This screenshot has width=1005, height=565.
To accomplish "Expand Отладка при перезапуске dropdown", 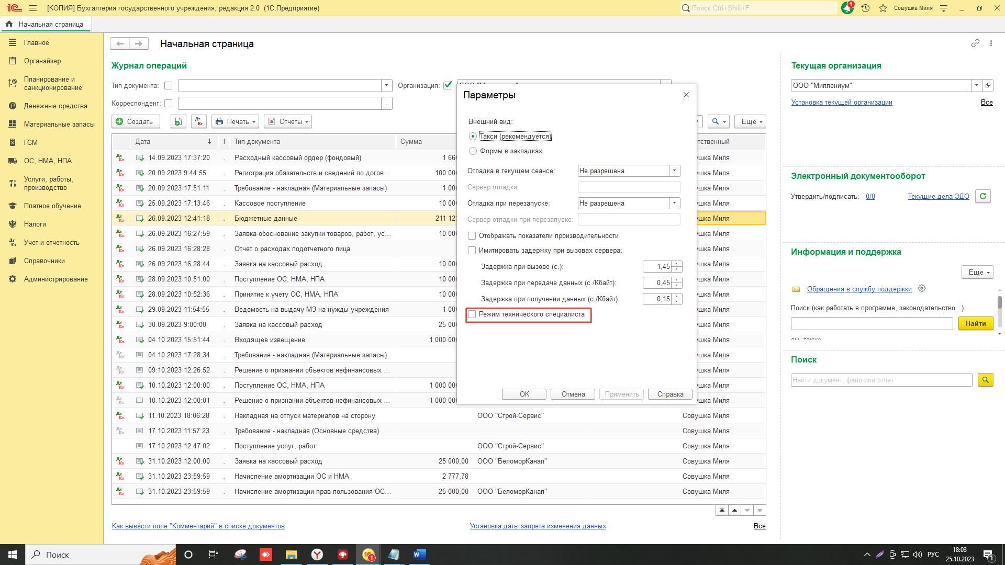I will pyautogui.click(x=675, y=203).
